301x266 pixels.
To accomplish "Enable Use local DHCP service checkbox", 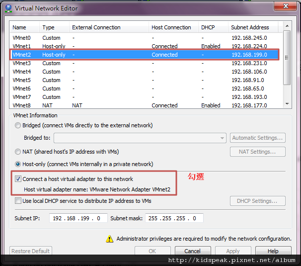I will 18,201.
